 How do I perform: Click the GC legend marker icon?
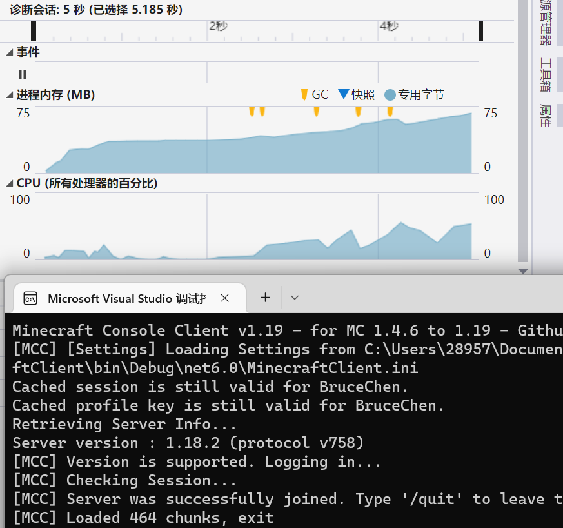pyautogui.click(x=304, y=95)
